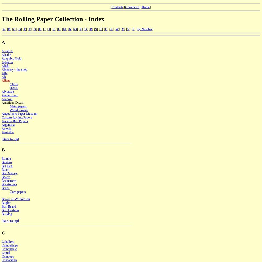Jump to letter A in the index

(x=4, y=29)
